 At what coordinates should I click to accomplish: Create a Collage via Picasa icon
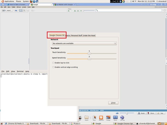[108, 117]
